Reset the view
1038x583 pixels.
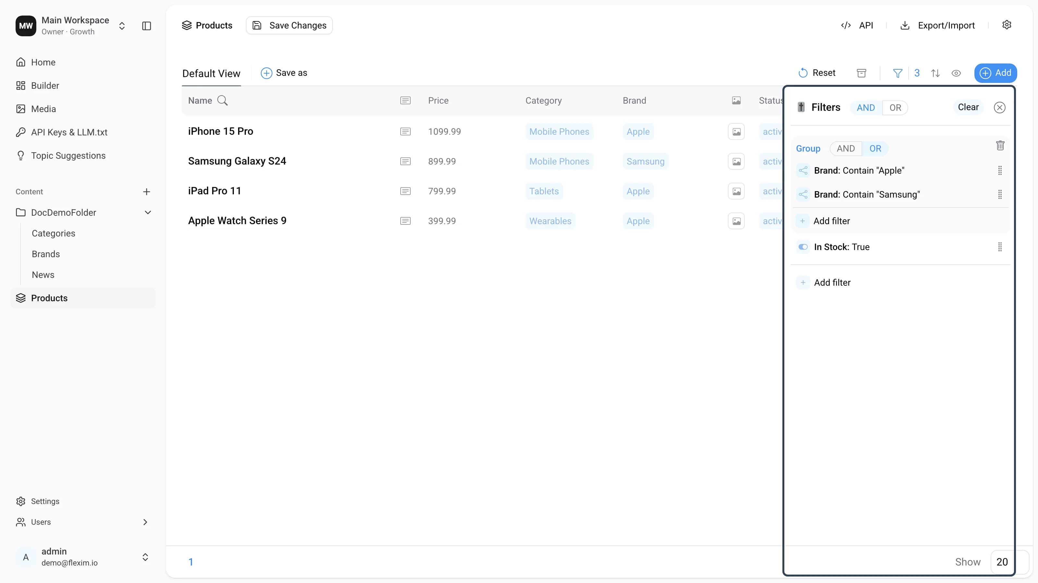click(x=816, y=73)
